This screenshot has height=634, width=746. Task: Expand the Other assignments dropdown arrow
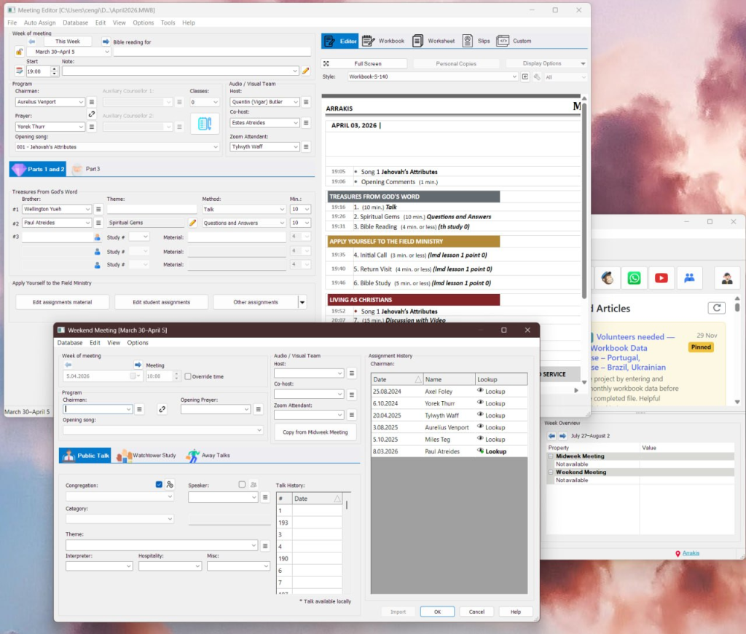302,302
